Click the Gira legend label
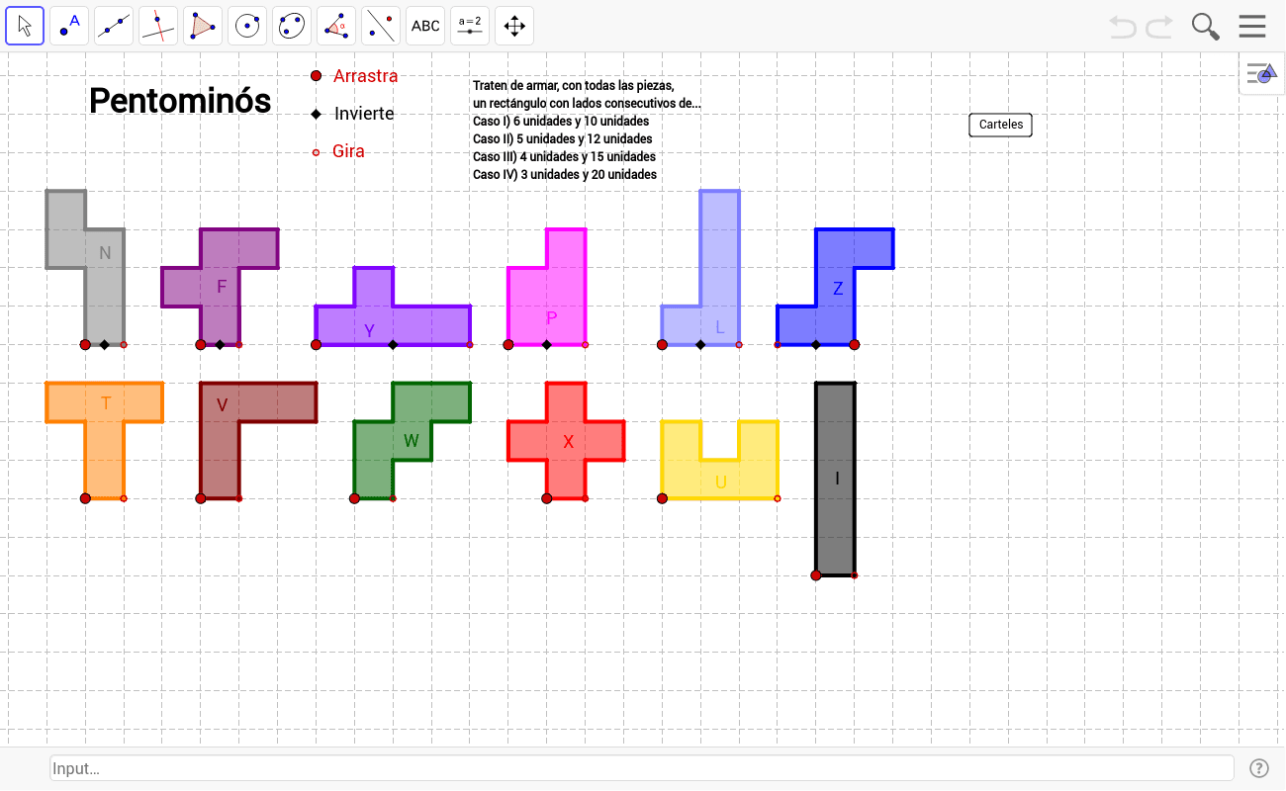The height and width of the screenshot is (791, 1286). click(x=349, y=151)
